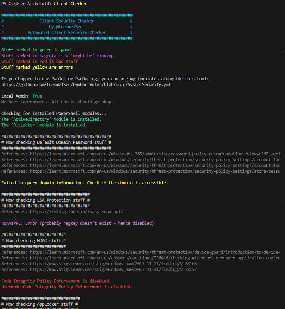Click 'Usermode Code Integrity Policy Enforcement is disabled.'
The height and width of the screenshot is (309, 285).
point(67,287)
